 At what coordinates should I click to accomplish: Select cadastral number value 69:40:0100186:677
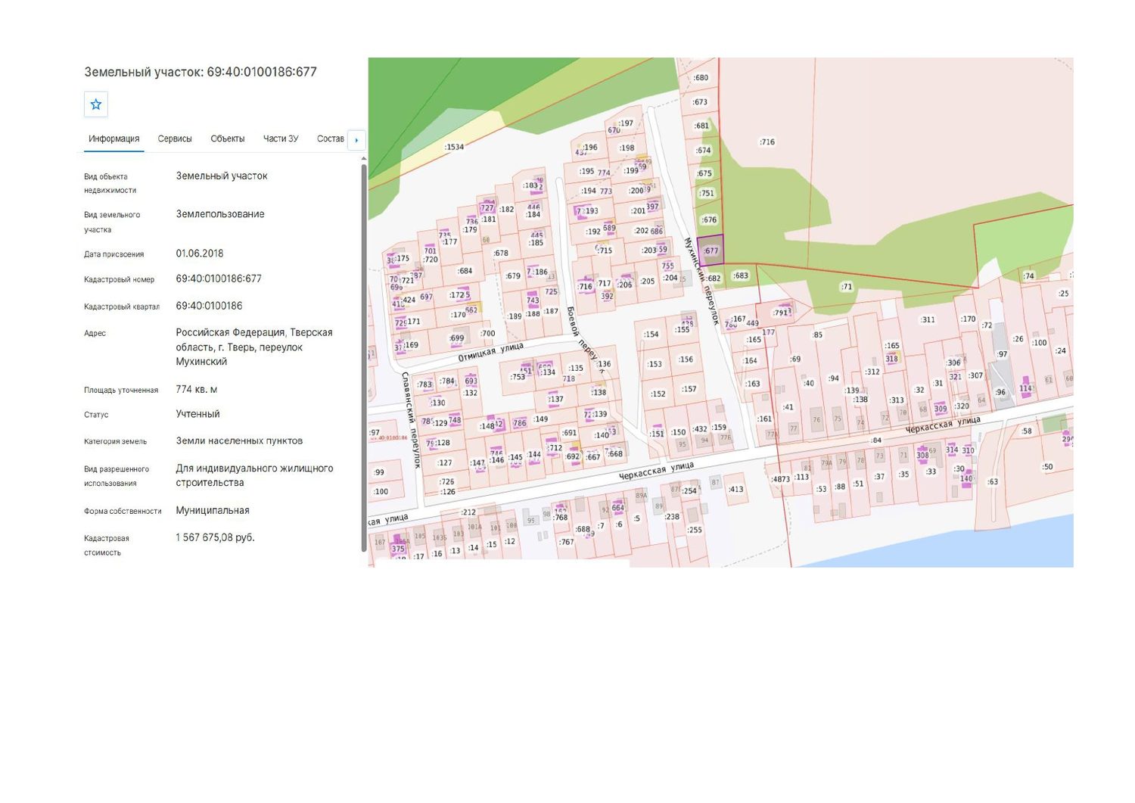point(219,279)
